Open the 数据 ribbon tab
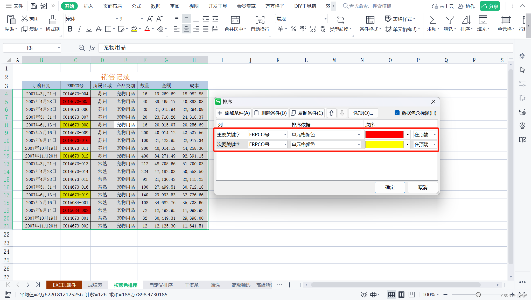The height and width of the screenshot is (300, 531). coord(155,6)
